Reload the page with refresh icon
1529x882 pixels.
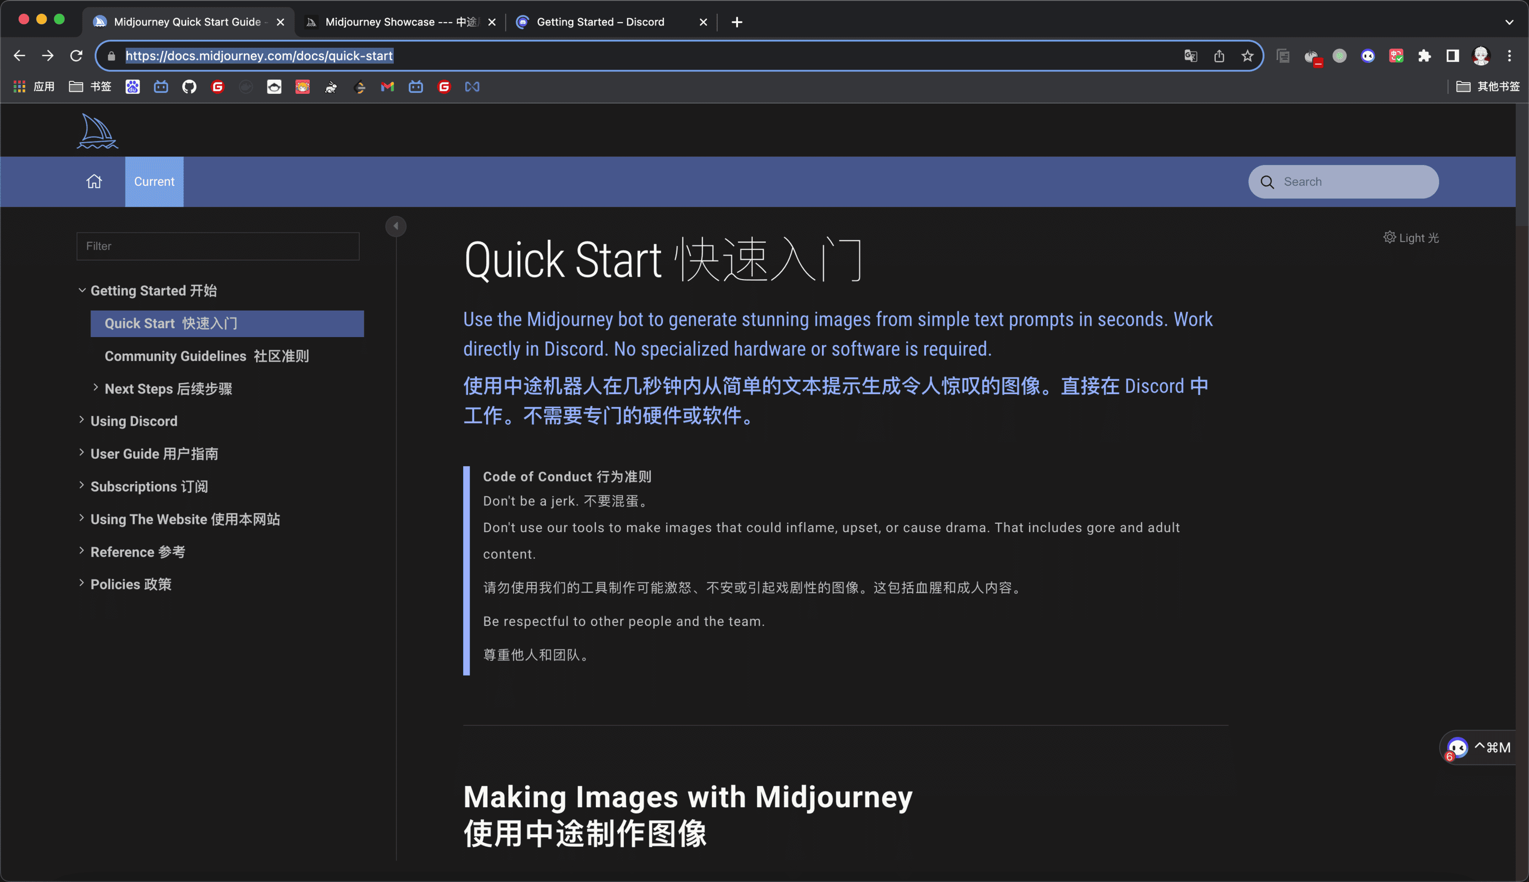point(76,56)
